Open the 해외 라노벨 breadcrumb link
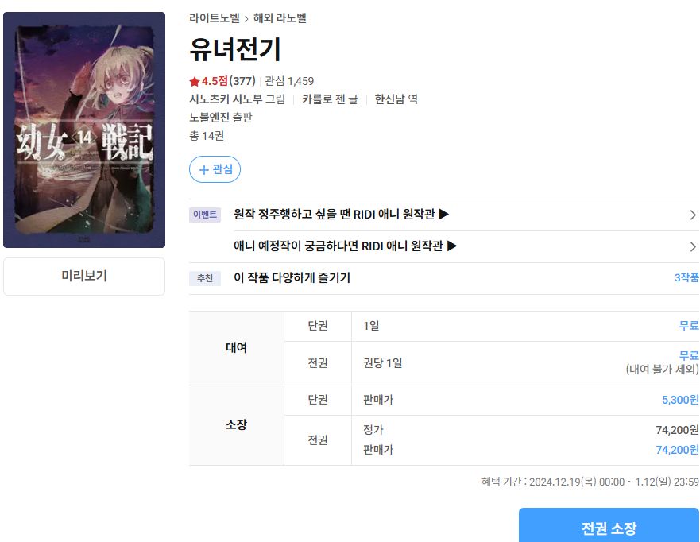This screenshot has height=542, width=700. pos(280,18)
